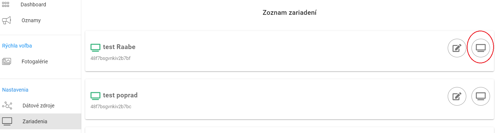Select the Fotogalérie text in the sidebar

(35, 61)
